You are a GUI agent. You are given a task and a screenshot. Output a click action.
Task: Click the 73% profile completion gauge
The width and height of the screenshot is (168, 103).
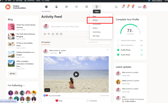pos(130,29)
